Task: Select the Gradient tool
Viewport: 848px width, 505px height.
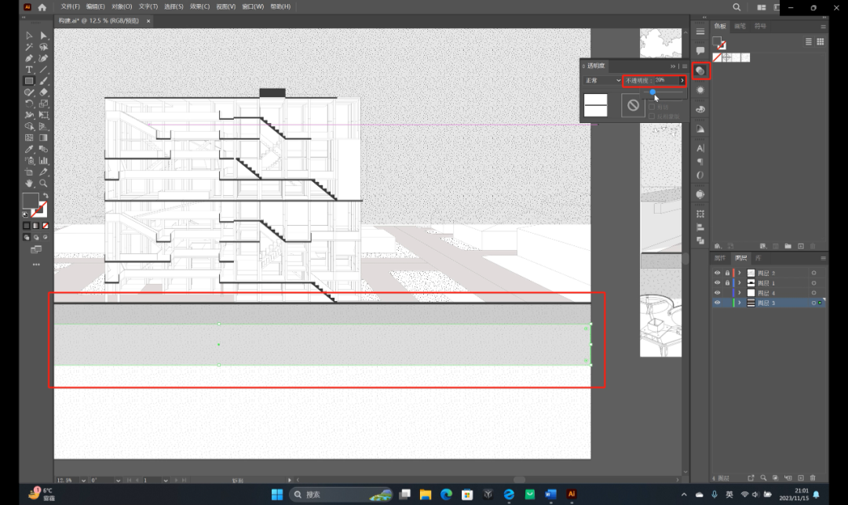Action: tap(44, 138)
